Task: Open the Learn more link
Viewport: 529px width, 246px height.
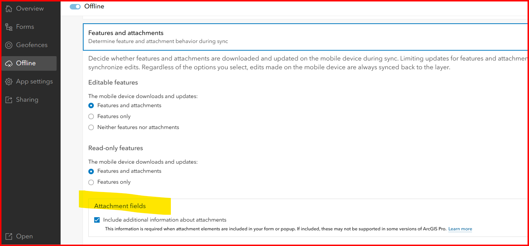Action: coord(460,229)
